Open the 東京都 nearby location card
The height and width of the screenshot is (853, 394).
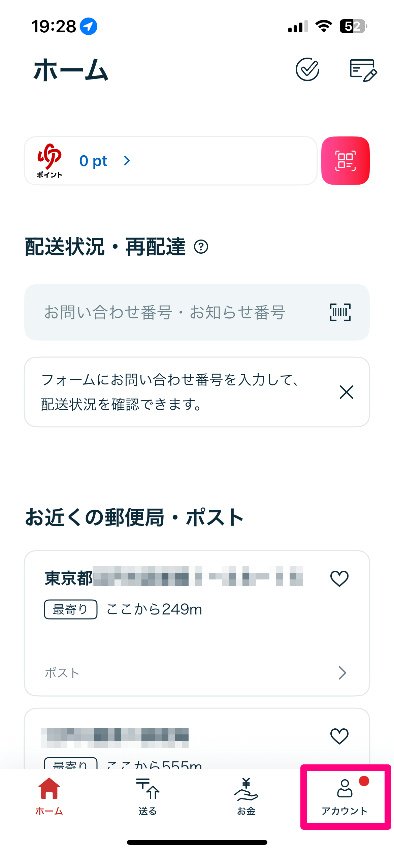(197, 623)
